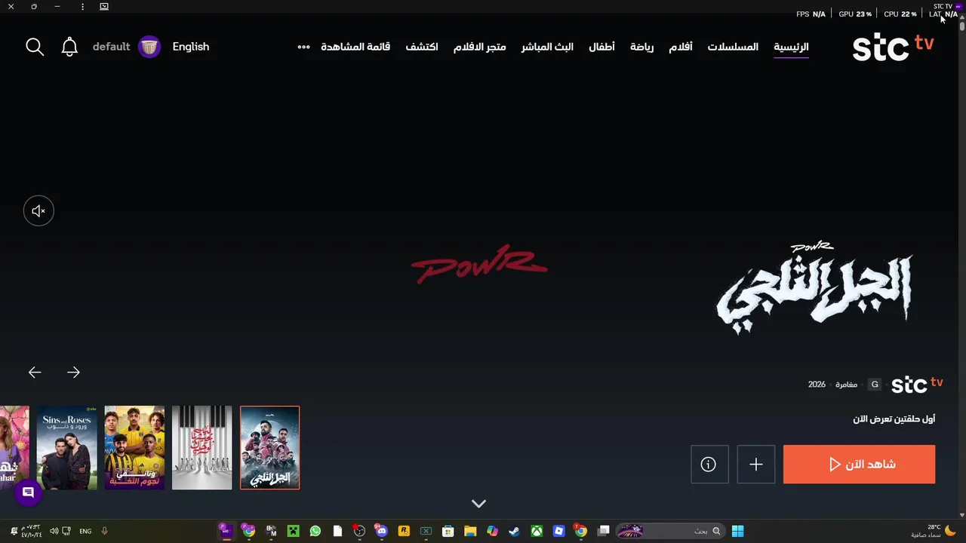966x543 pixels.
Task: Click شاهد الآن watch now button
Action: tap(859, 464)
